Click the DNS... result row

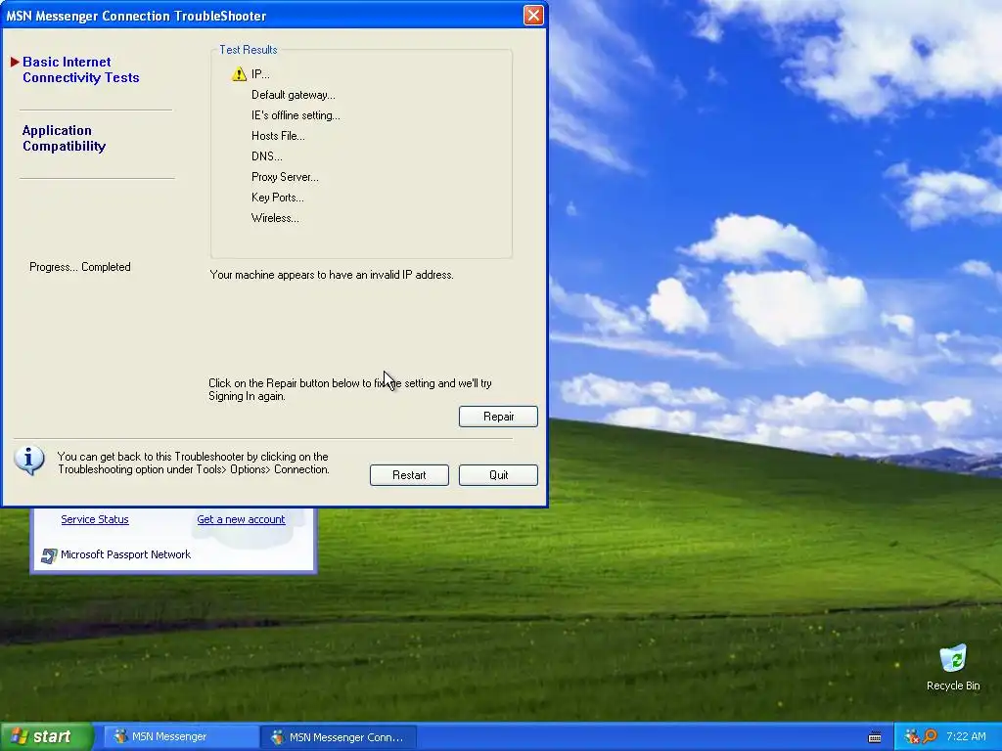click(x=266, y=156)
